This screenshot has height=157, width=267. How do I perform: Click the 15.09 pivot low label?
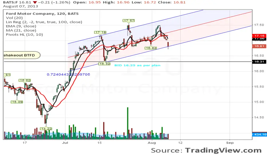tap(17, 102)
